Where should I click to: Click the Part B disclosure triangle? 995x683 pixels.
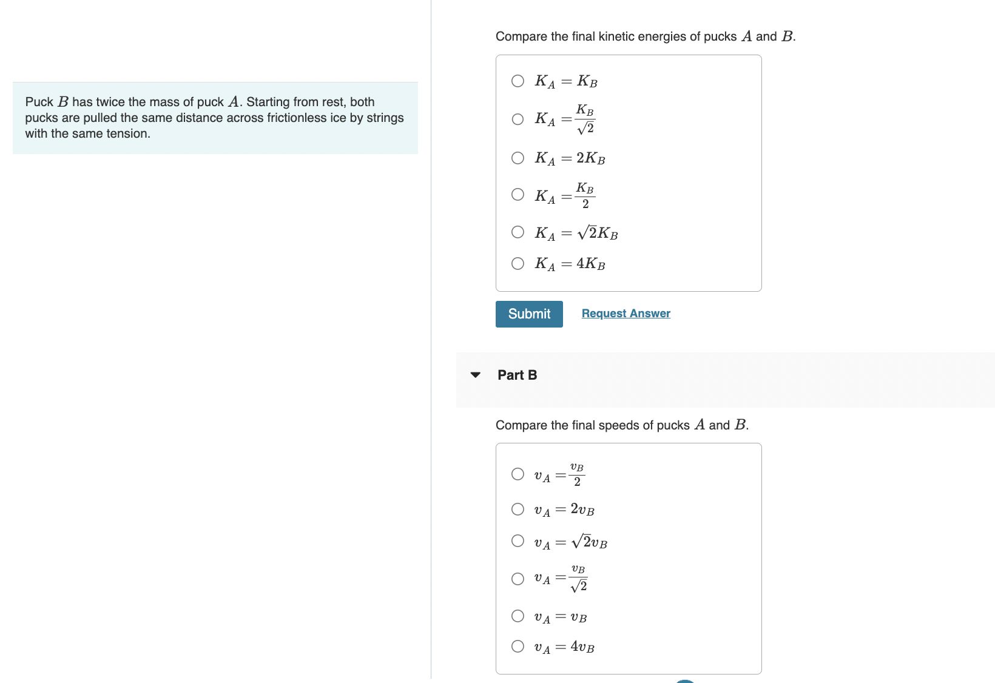(476, 375)
